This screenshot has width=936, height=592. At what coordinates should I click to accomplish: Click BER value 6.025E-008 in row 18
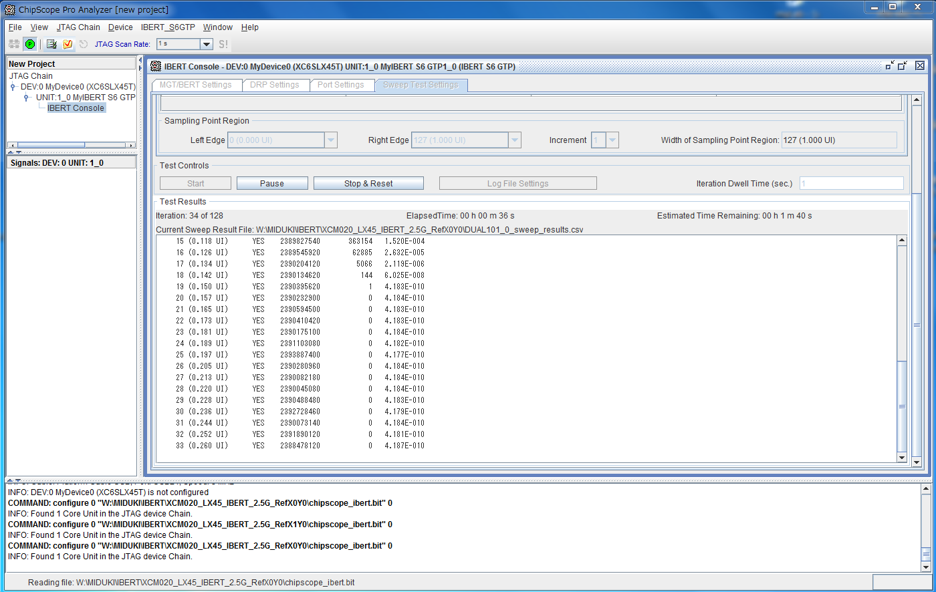(x=404, y=275)
